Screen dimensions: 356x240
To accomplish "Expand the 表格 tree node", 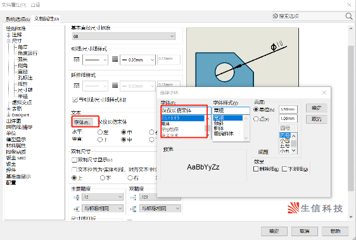I will click(8, 109).
